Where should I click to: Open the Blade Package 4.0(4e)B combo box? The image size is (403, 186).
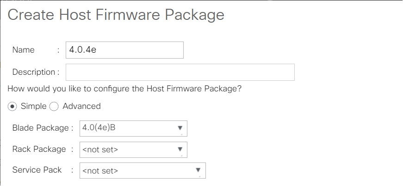[133, 128]
